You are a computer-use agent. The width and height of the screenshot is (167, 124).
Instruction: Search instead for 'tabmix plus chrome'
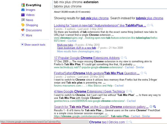(149, 18)
